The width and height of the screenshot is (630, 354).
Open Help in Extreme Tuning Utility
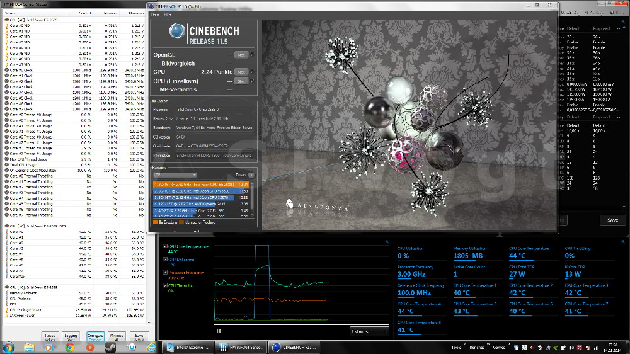click(617, 13)
